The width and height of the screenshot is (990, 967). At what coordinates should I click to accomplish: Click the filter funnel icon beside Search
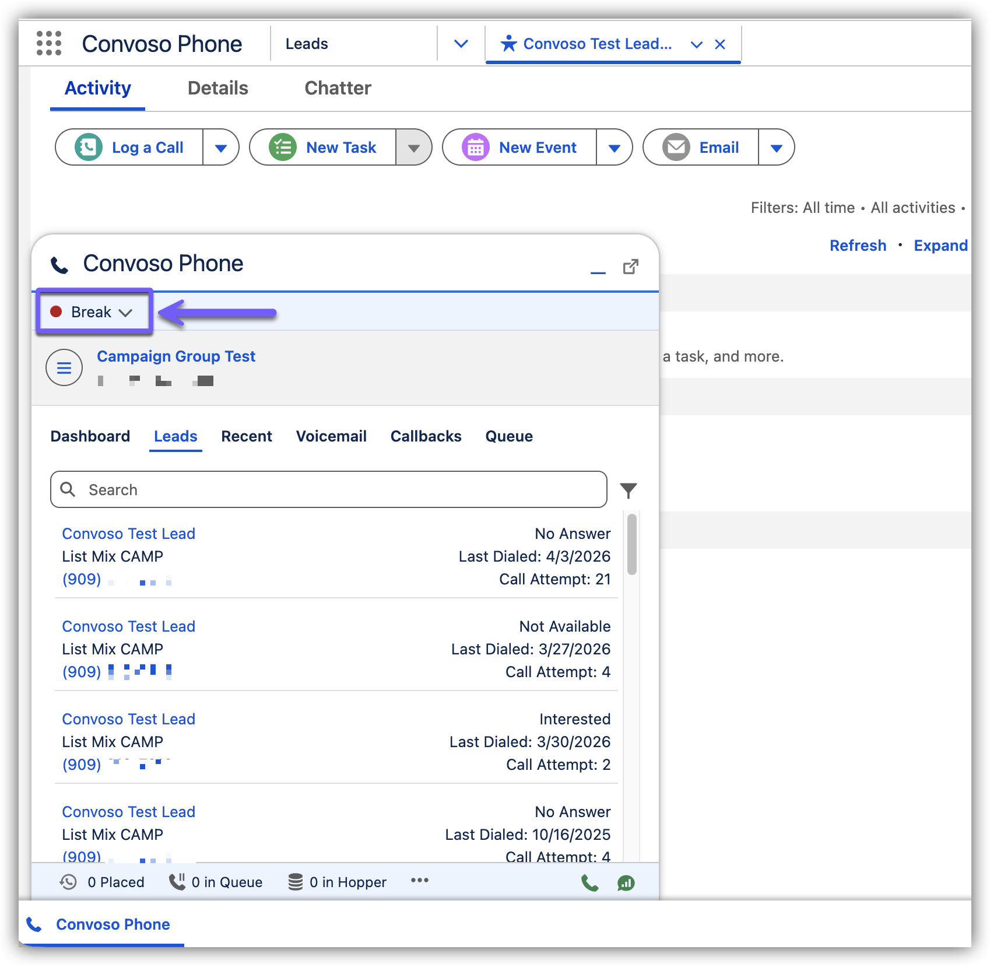click(x=628, y=490)
